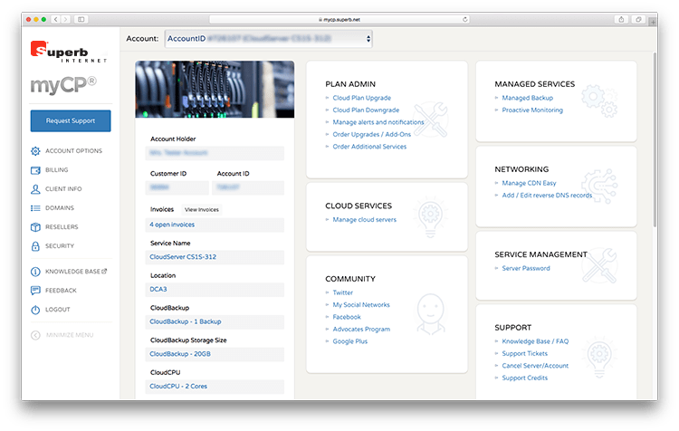Open Cloud Plan Upgrade link
The image size is (679, 431).
click(x=361, y=98)
